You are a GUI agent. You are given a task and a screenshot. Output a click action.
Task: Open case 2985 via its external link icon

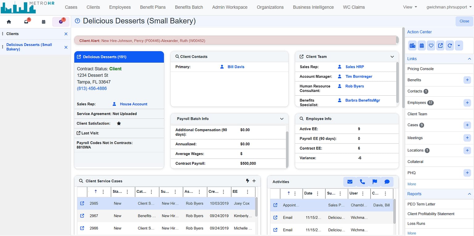82,203
